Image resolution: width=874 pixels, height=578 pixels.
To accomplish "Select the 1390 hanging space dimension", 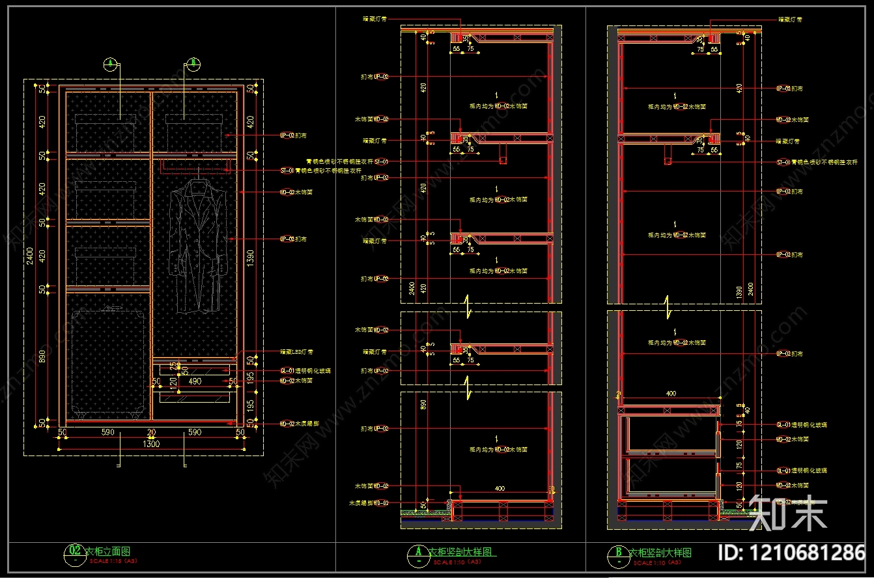I will click(x=251, y=259).
